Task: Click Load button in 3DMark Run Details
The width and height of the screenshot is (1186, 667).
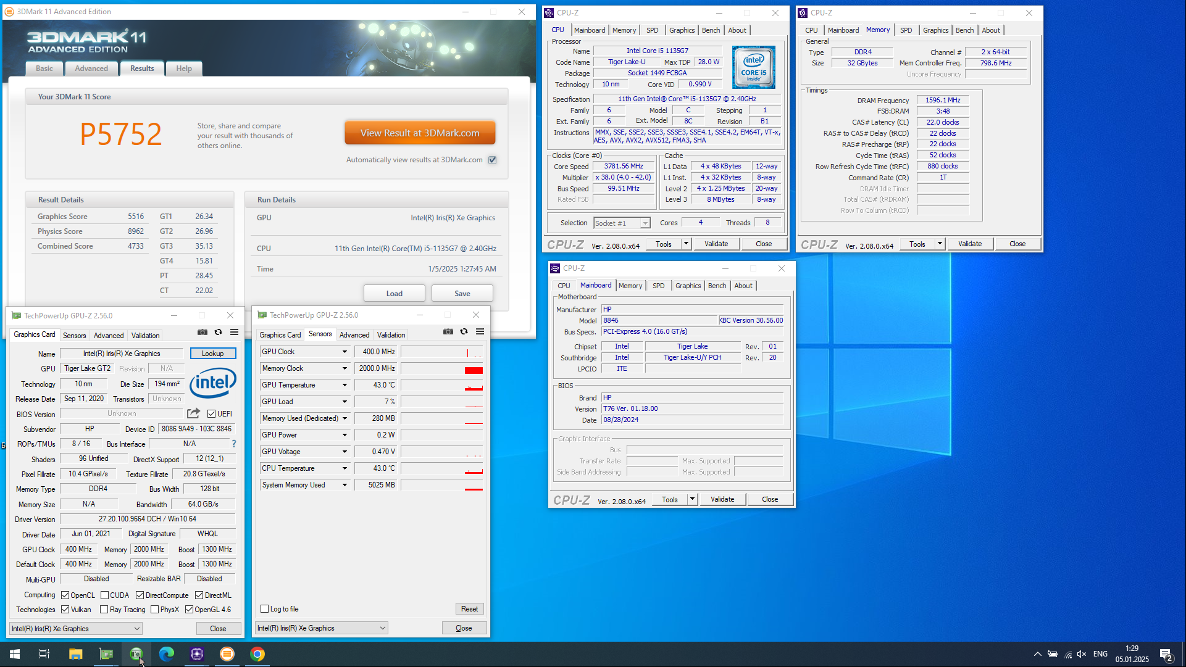Action: coord(395,293)
